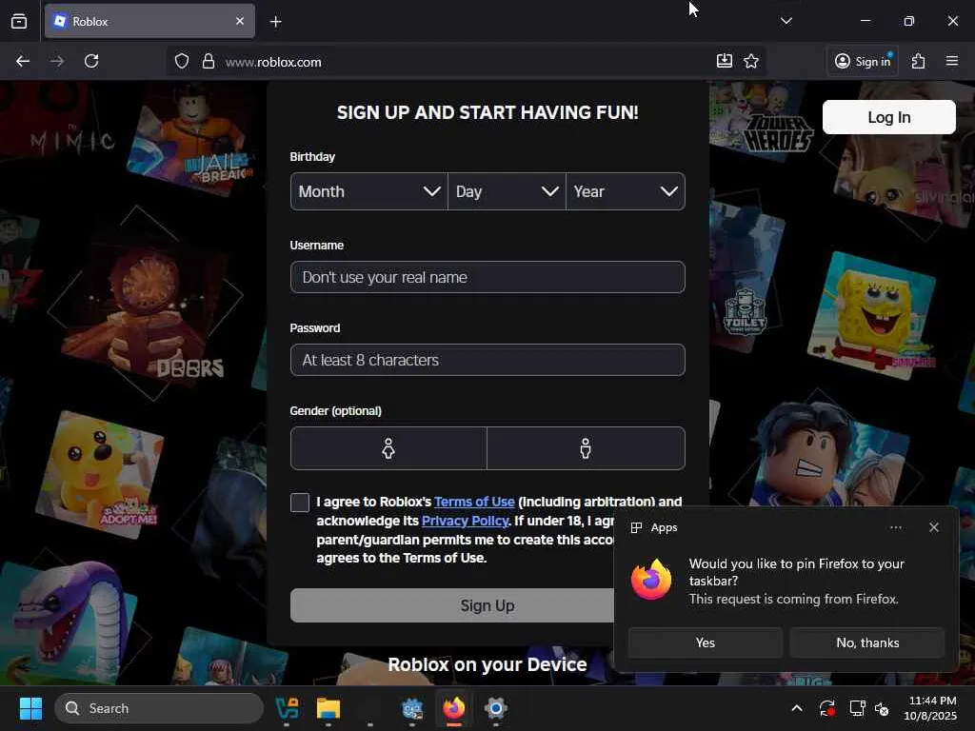The height and width of the screenshot is (731, 975).
Task: Open a new browser tab
Action: click(x=275, y=22)
